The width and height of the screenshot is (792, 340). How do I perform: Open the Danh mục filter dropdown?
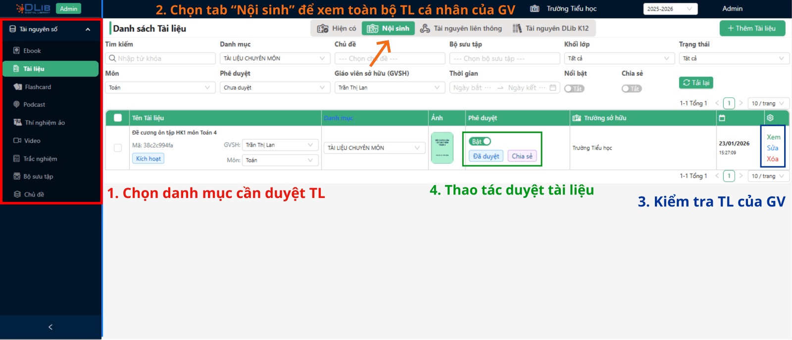pyautogui.click(x=275, y=58)
